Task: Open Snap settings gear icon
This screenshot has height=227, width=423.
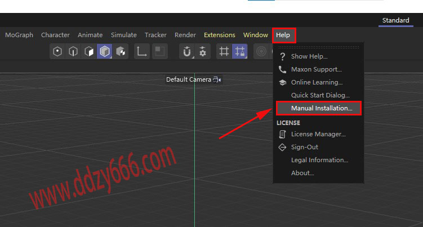Action: (203, 51)
